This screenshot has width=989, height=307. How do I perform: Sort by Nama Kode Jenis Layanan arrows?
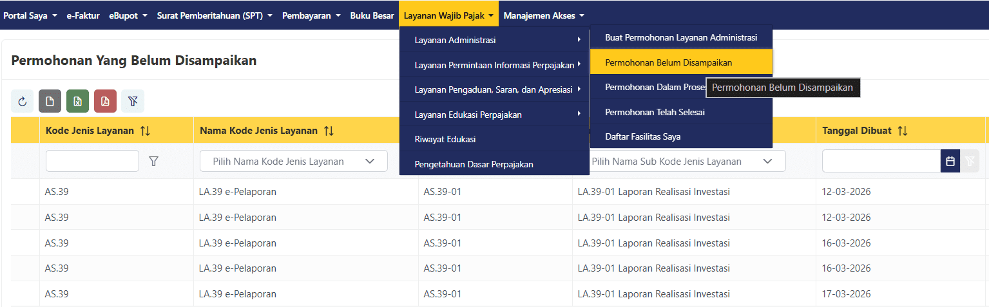(329, 131)
